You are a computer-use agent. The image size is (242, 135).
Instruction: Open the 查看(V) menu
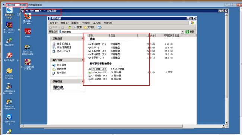(x=75, y=23)
